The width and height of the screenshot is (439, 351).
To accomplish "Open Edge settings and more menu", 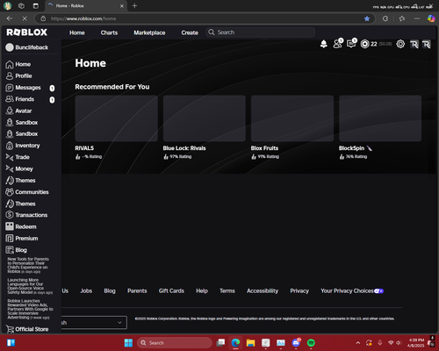I will click(x=417, y=18).
